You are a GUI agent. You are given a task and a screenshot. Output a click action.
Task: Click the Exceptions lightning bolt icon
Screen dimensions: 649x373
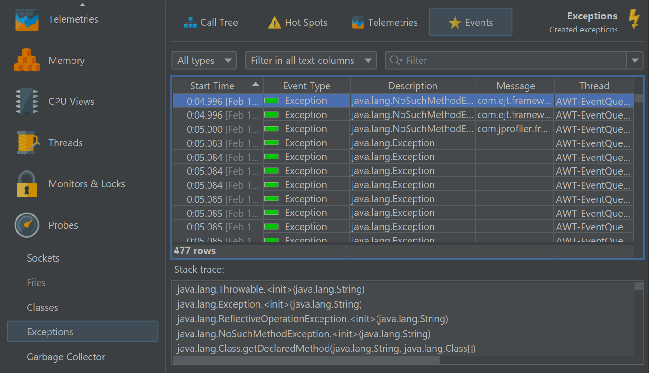[x=633, y=20]
